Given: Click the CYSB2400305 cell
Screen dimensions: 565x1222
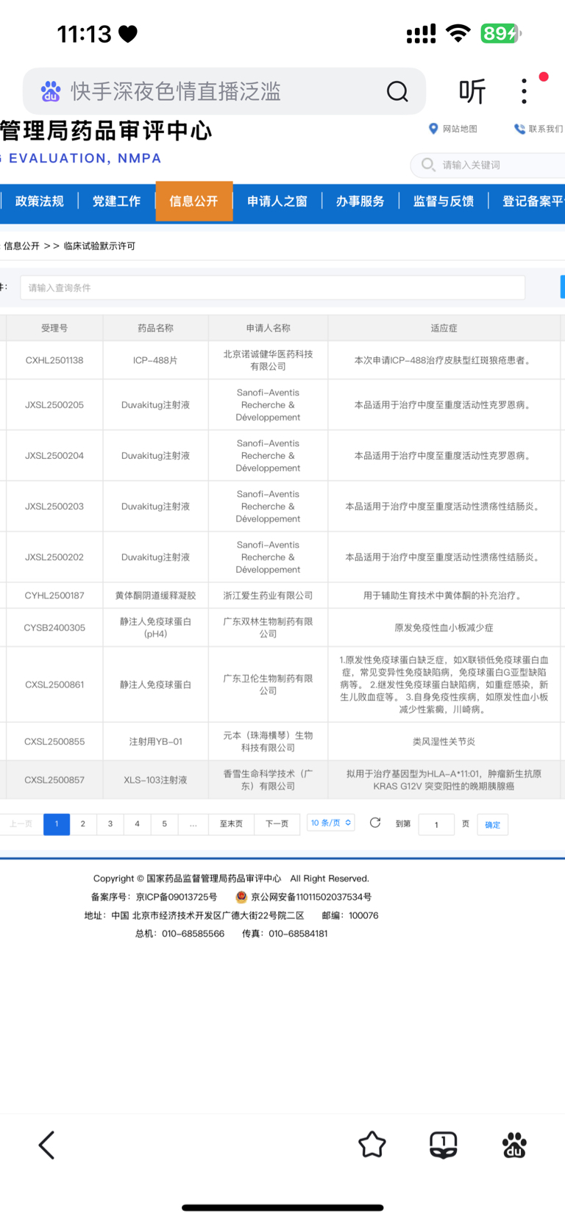Looking at the screenshot, I should pos(54,628).
